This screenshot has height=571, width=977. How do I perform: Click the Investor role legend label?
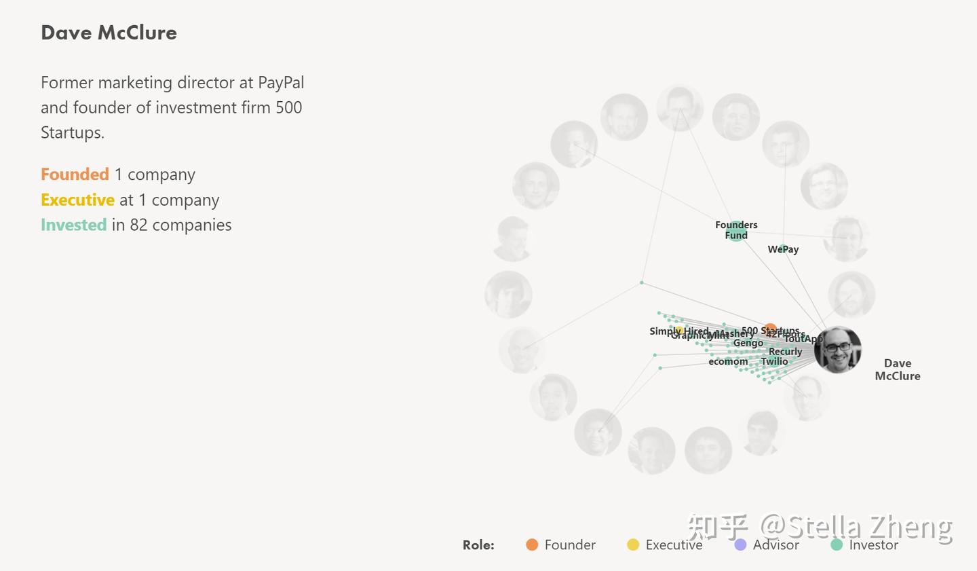coord(873,545)
